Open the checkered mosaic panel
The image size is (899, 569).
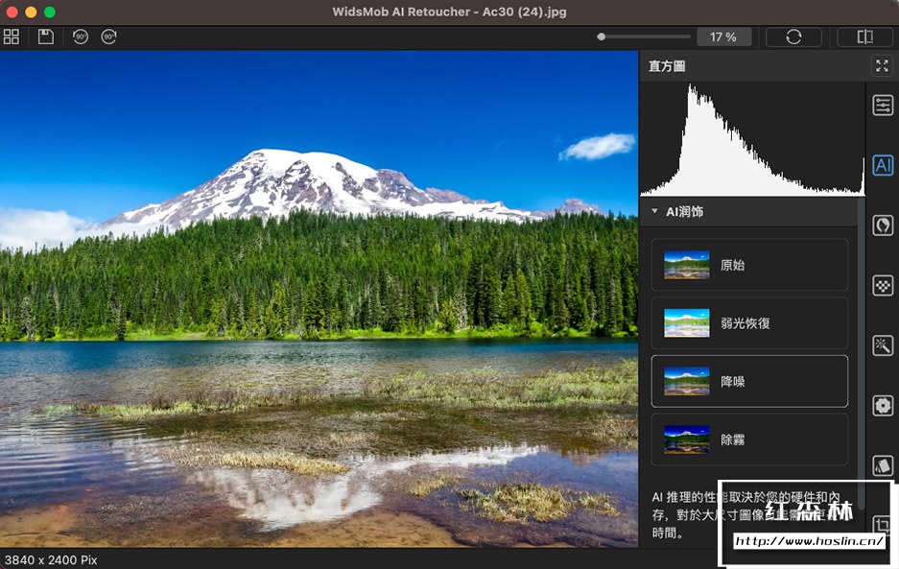point(883,286)
